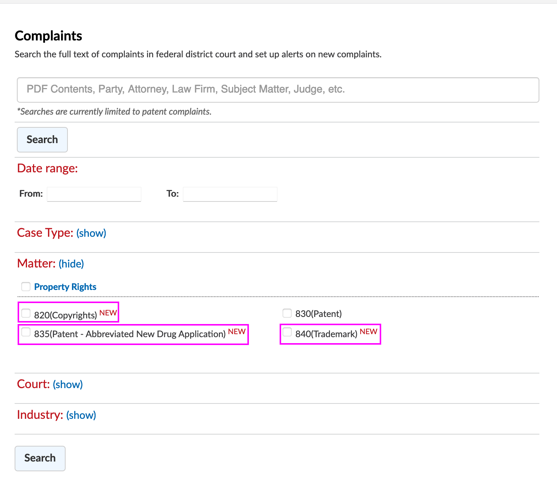Click the From date input
557x484 pixels.
point(94,194)
